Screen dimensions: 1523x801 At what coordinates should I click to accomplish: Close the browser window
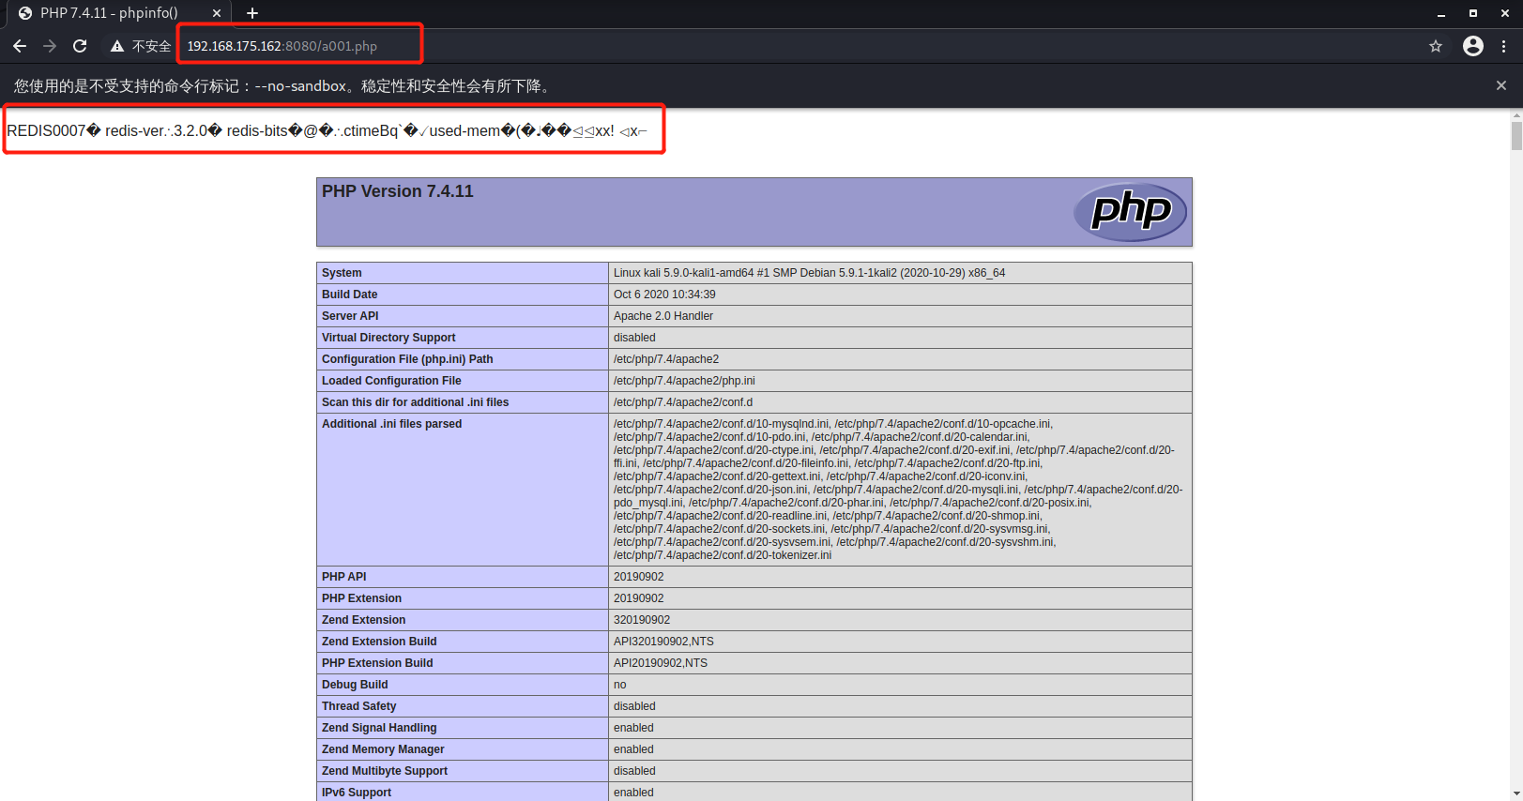point(1505,13)
